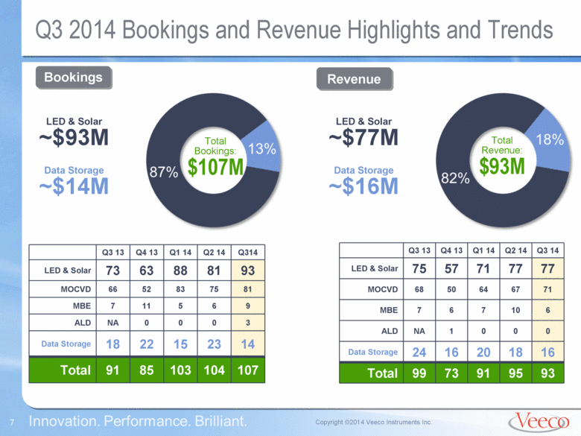Click revenue Total value 95
The height and width of the screenshot is (436, 581).
515,373
